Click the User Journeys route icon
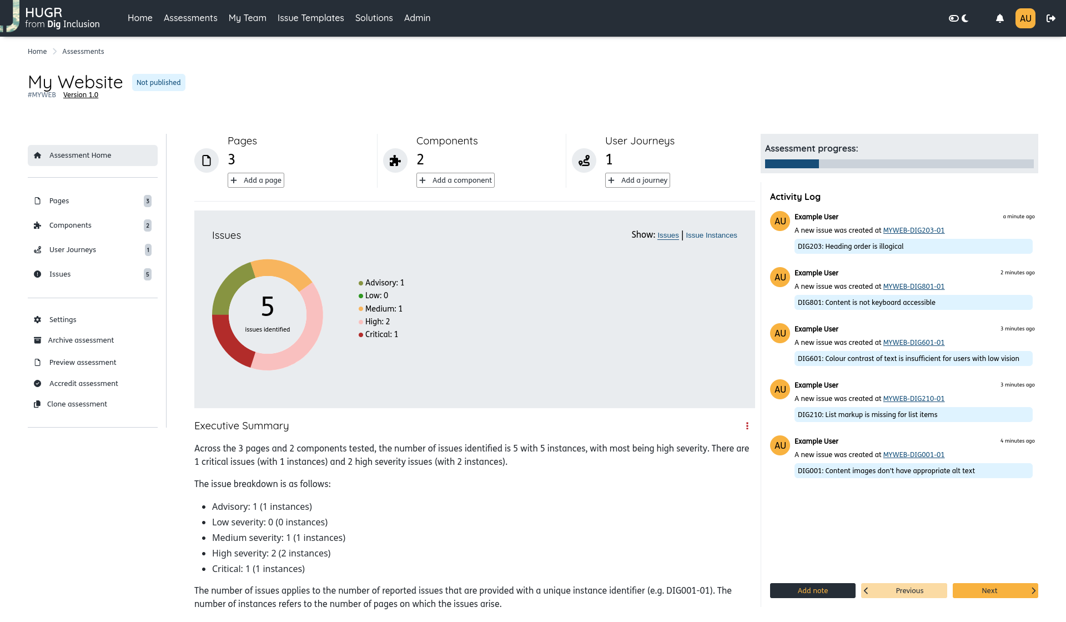Screen dimensions: 1066x622 584,160
